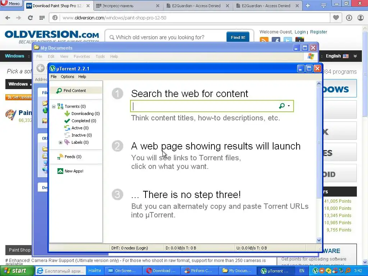Expand the Labels tree node
Viewport: 368px width, 276px height.
click(x=60, y=142)
